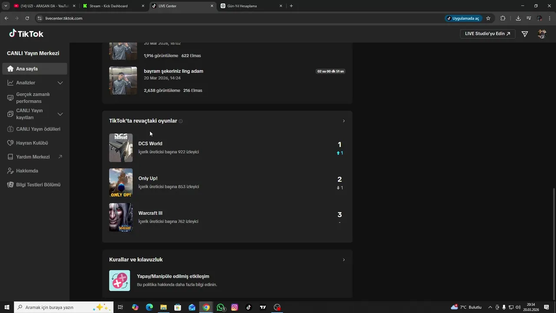Expand TikTok'ta revaçtaki oyunlar arrow
This screenshot has width=556, height=313.
coord(344,121)
